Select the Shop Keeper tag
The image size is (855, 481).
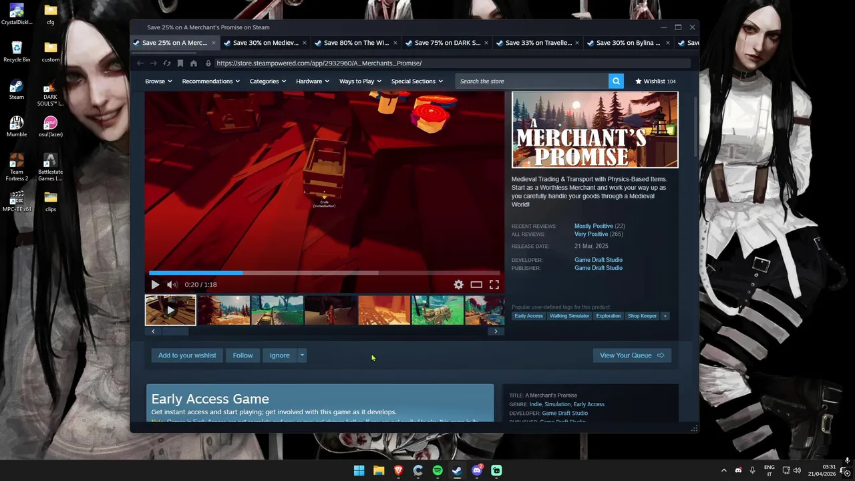pyautogui.click(x=642, y=316)
